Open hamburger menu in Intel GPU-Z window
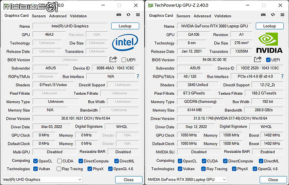The width and height of the screenshot is (289, 185). (138, 14)
